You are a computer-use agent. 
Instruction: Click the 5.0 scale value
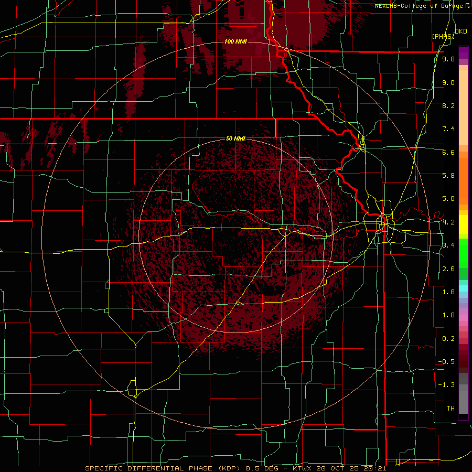pyautogui.click(x=448, y=199)
